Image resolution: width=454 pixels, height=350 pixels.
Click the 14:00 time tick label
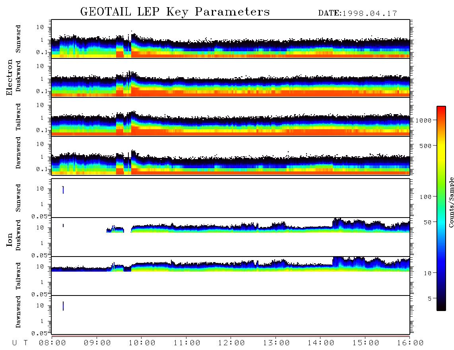click(321, 343)
